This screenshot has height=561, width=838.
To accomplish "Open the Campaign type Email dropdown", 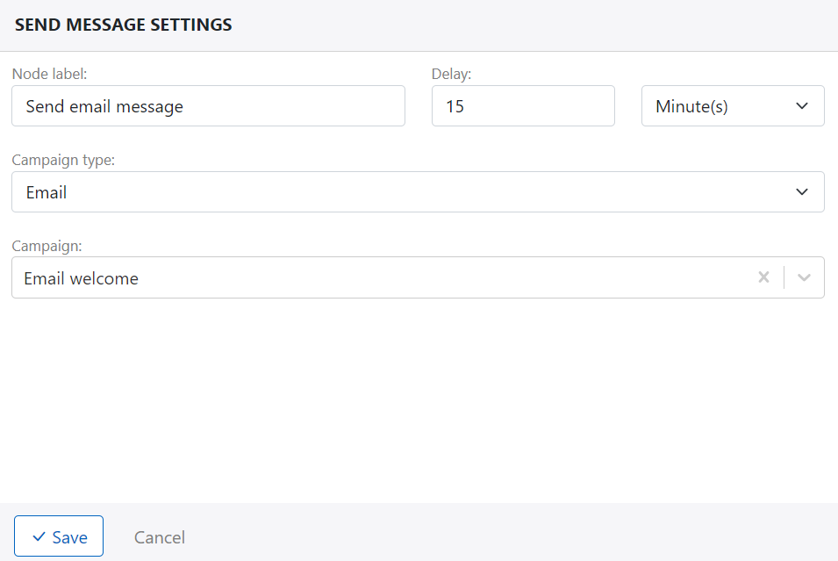I will pos(417,192).
